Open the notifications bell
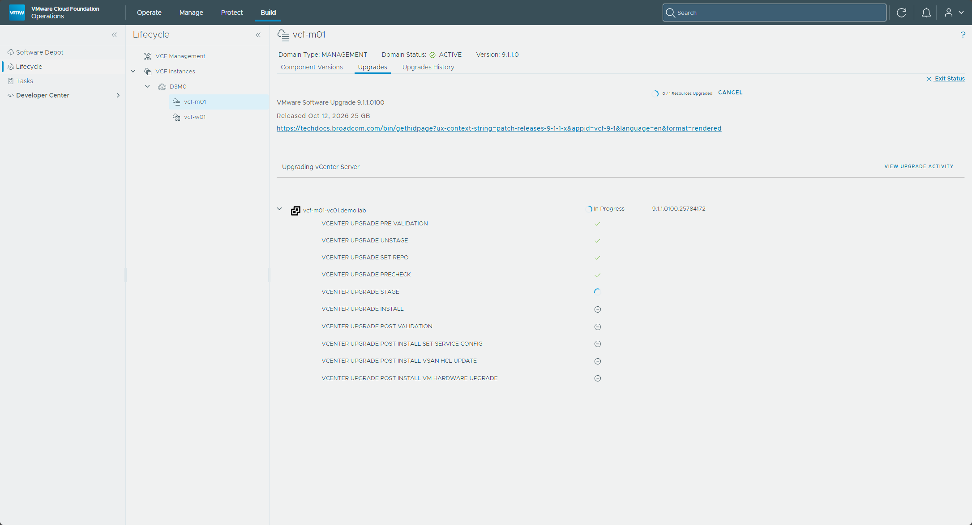The height and width of the screenshot is (525, 972). pyautogui.click(x=926, y=13)
